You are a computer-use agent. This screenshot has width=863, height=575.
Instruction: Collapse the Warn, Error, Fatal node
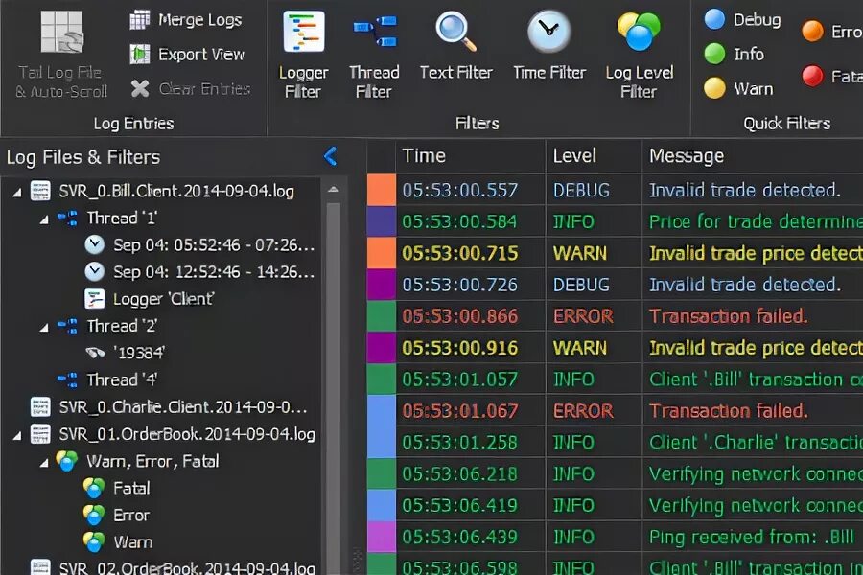coord(44,463)
